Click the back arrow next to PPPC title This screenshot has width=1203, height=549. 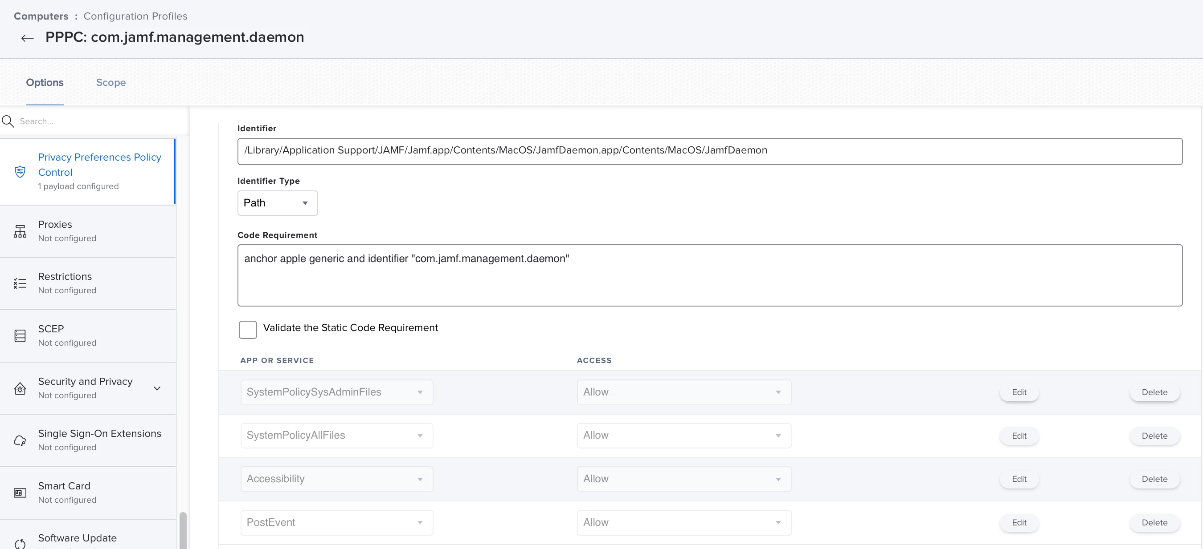[28, 38]
